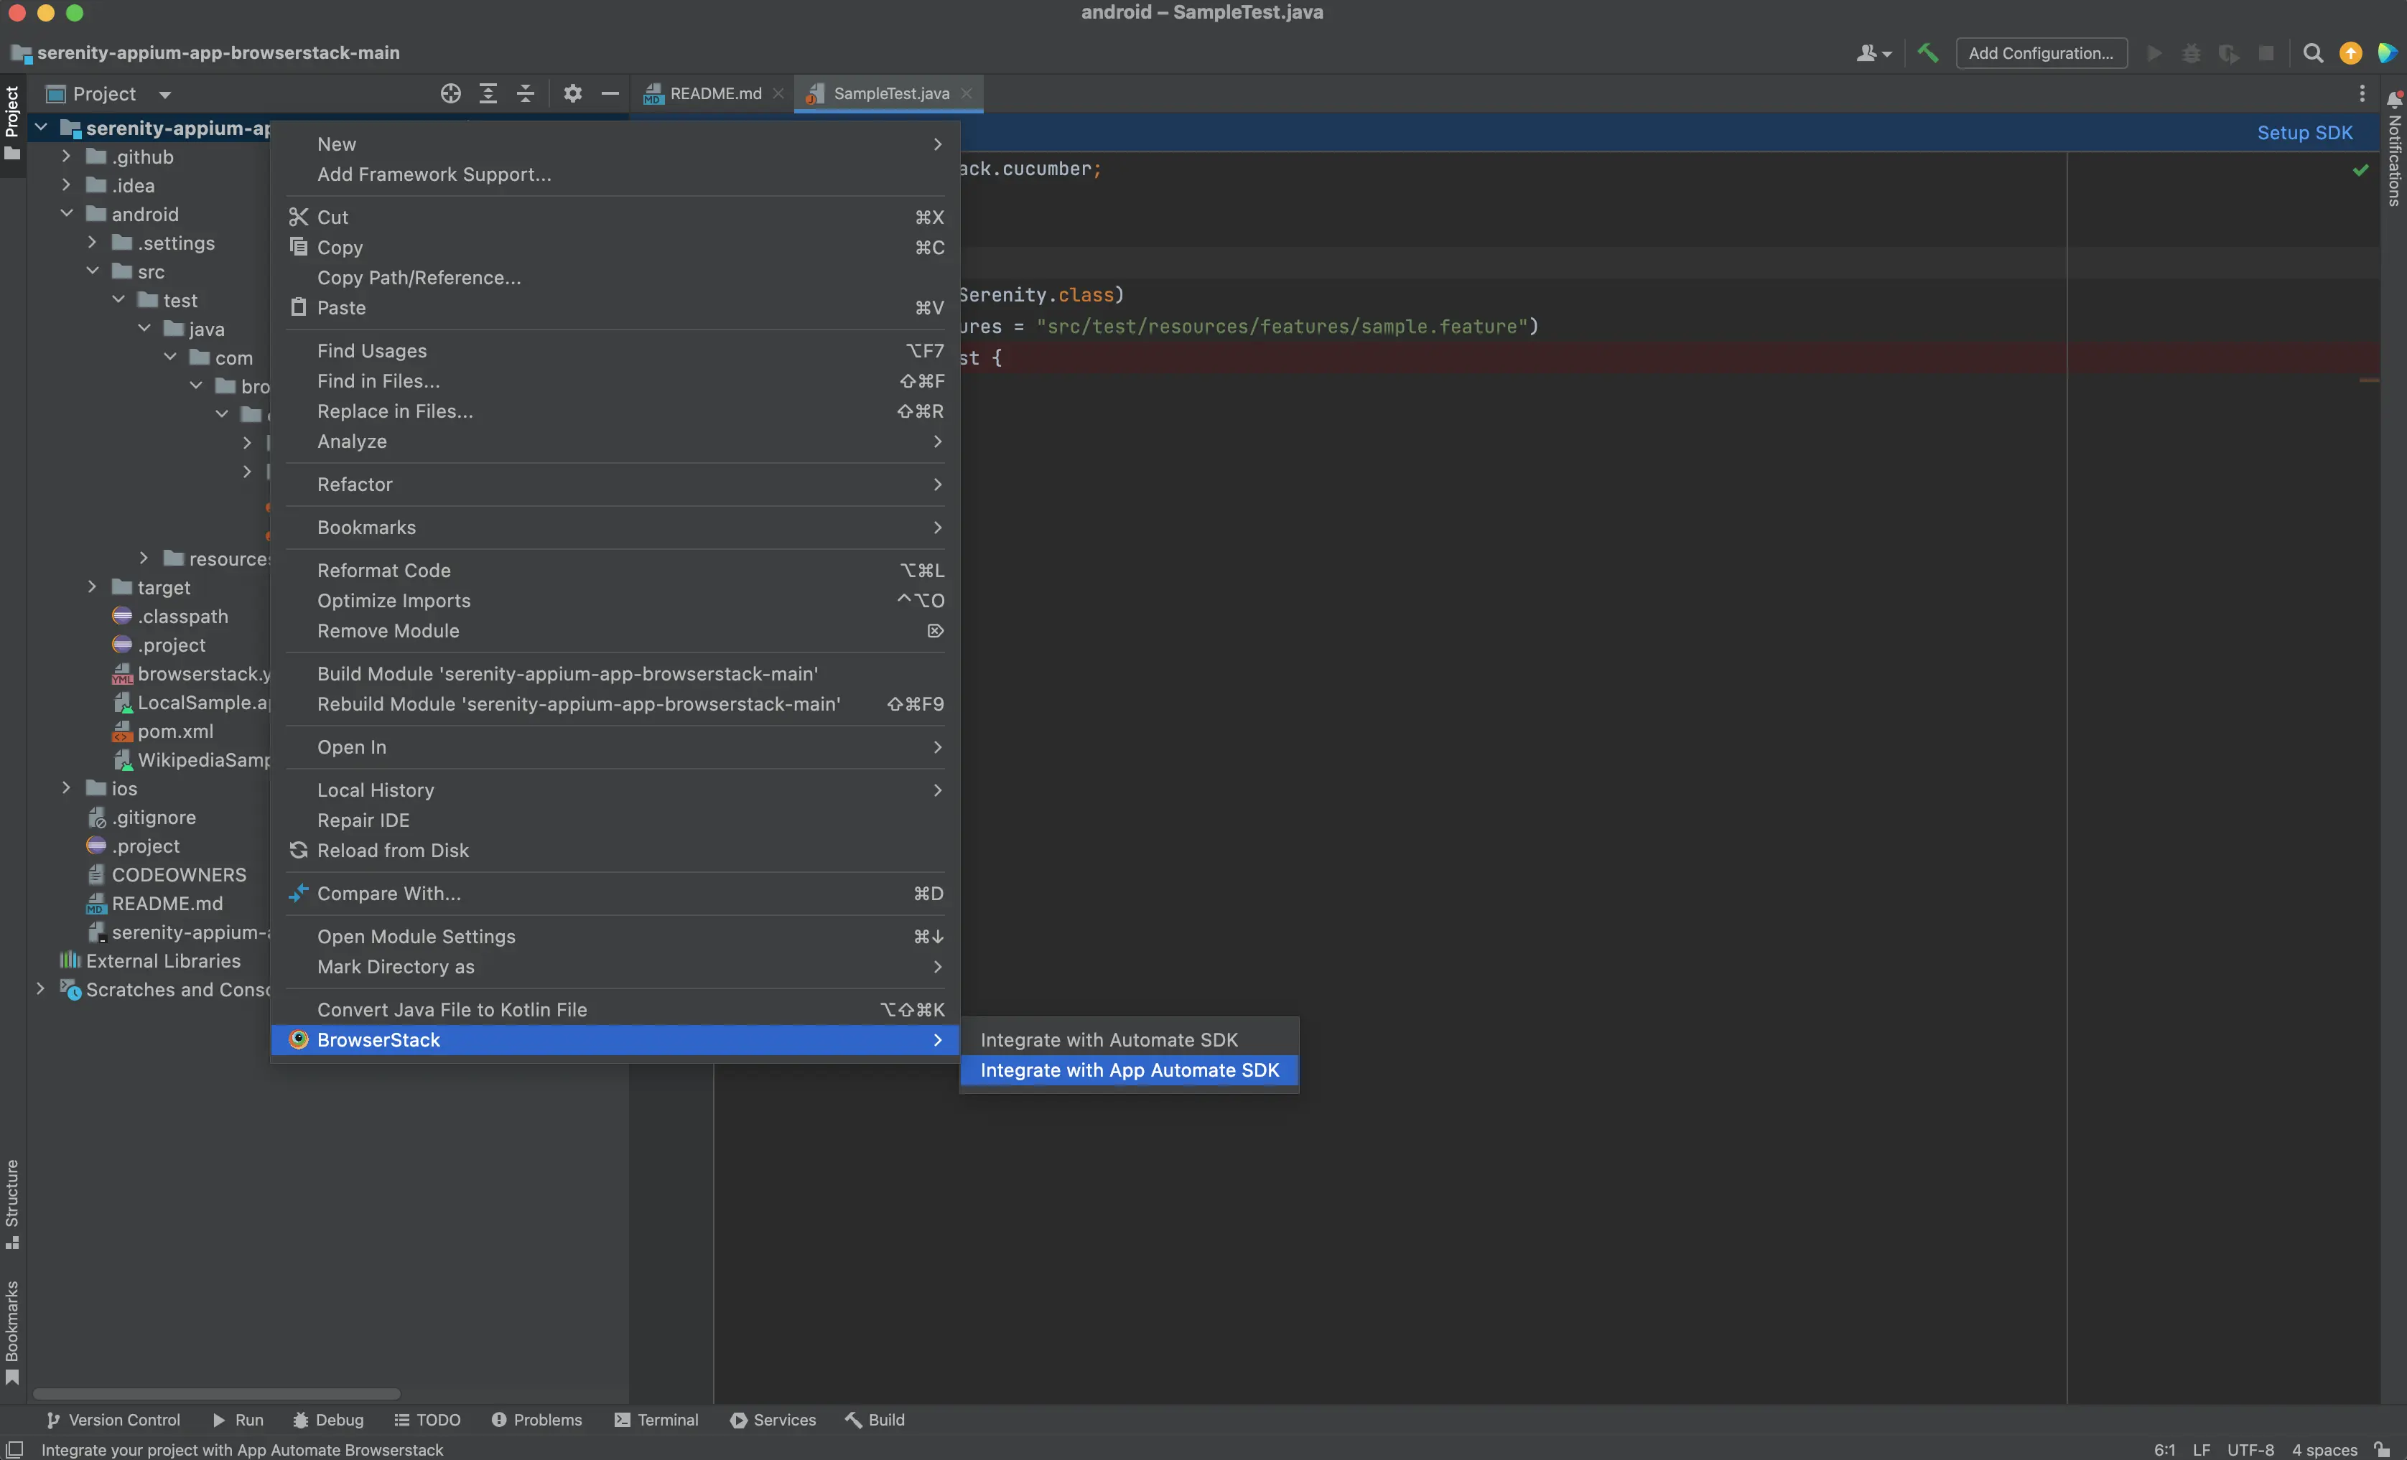Image resolution: width=2407 pixels, height=1460 pixels.
Task: Select Integrate with Automate SDK menu entry
Action: tap(1109, 1039)
